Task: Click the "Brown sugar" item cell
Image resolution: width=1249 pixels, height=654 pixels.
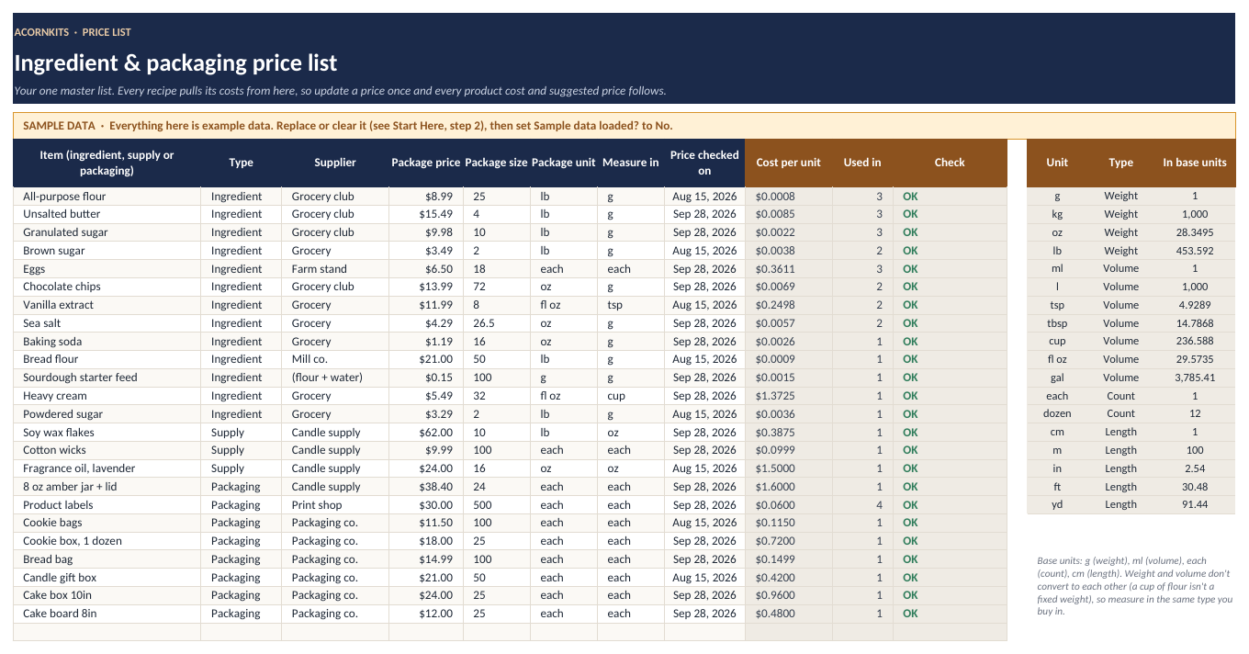Action: pyautogui.click(x=107, y=251)
